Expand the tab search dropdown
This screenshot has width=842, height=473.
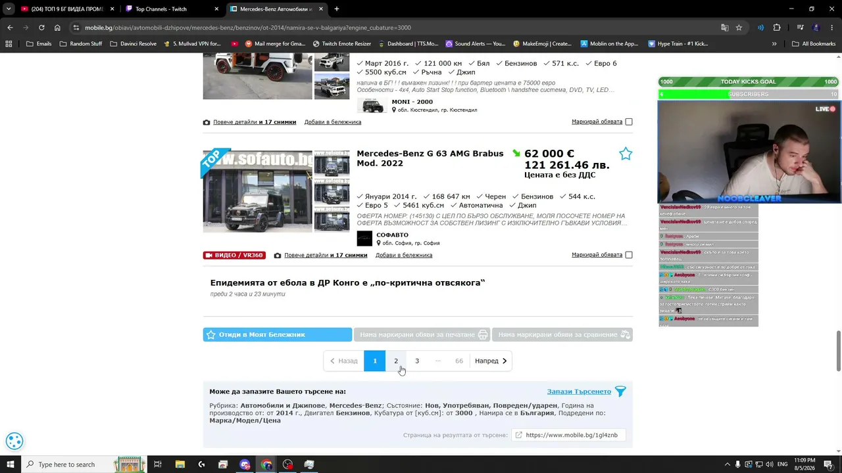pyautogui.click(x=9, y=9)
